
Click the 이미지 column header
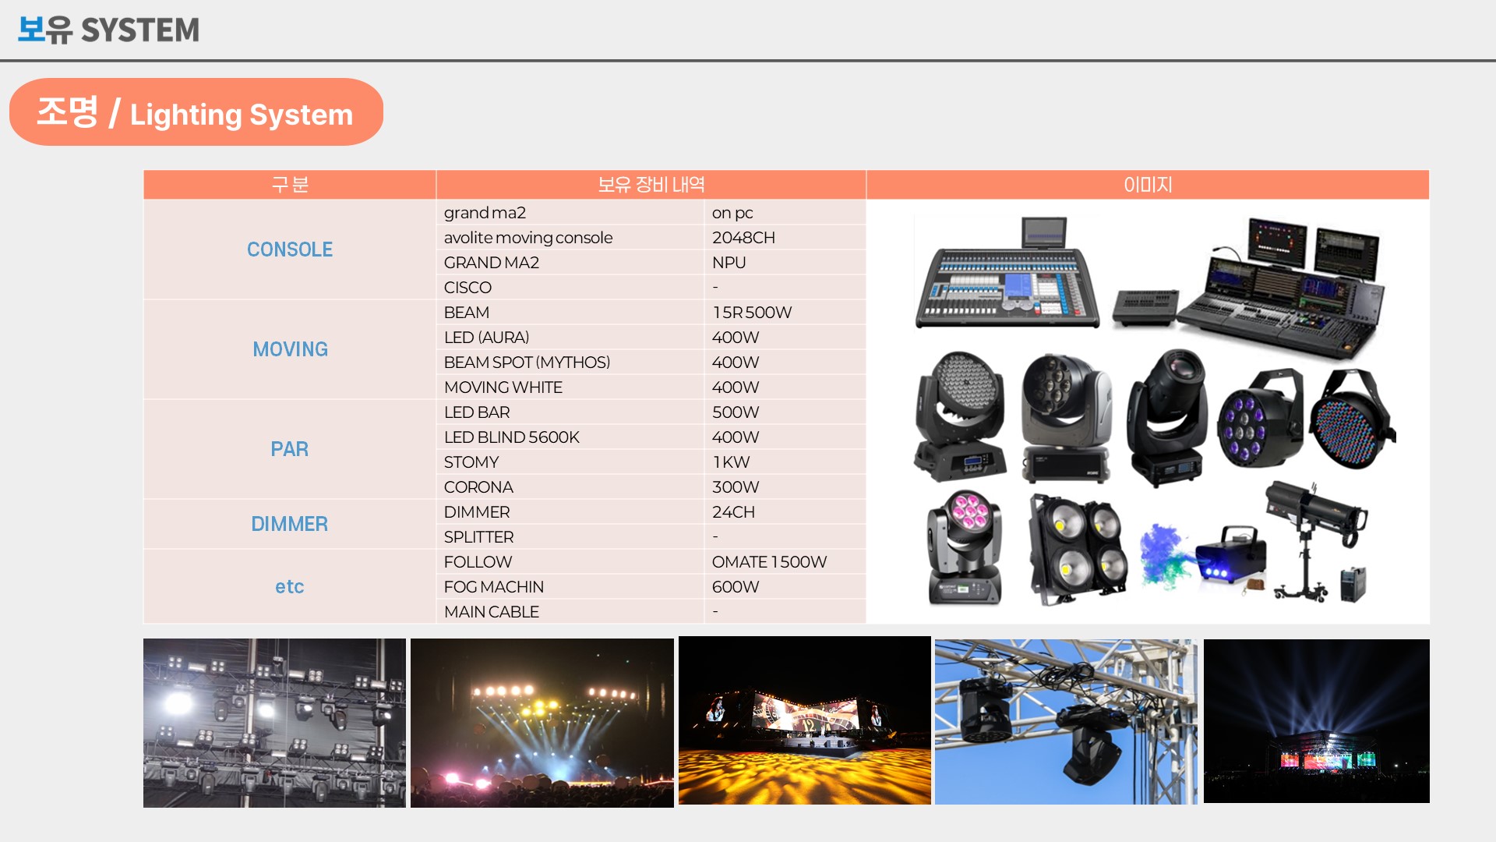tap(1147, 185)
